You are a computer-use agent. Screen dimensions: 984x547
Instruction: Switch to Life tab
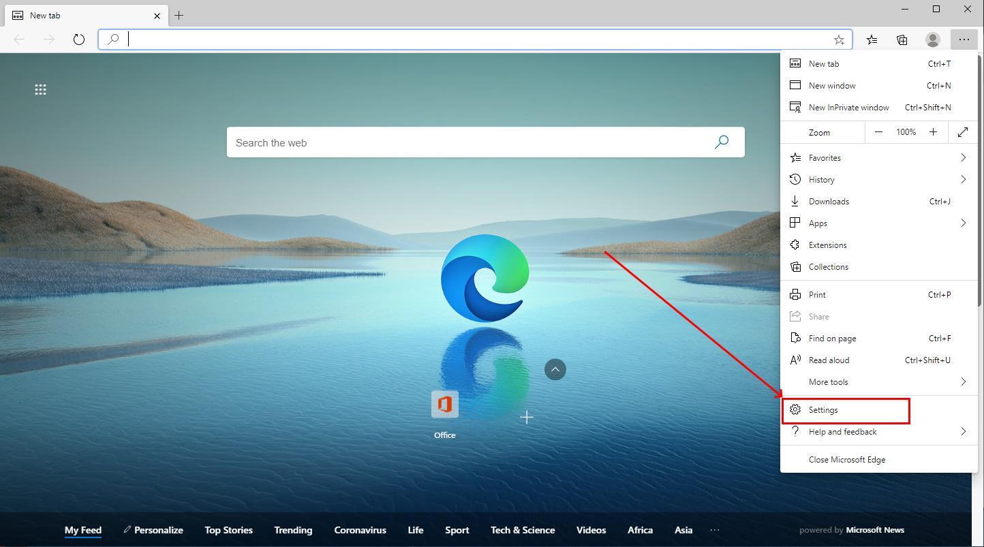point(416,530)
